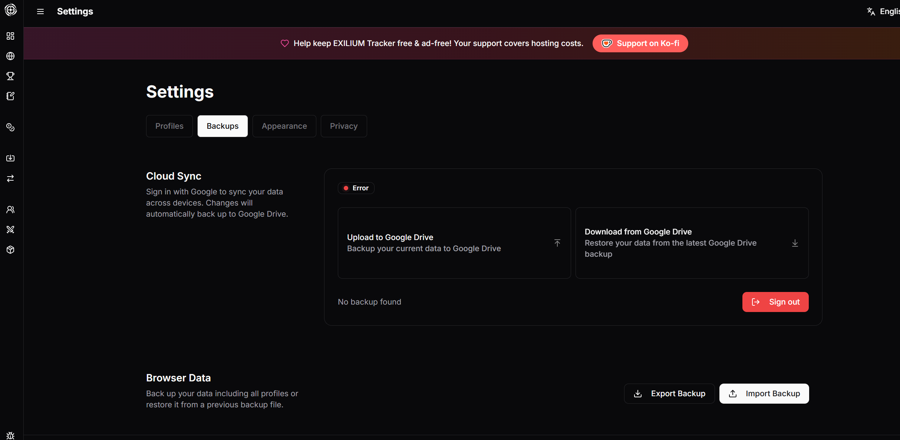The image size is (900, 440).
Task: Click the users people icon in sidebar
Action: coord(10,210)
